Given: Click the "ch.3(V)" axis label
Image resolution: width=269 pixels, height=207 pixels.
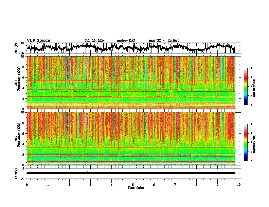Looking at the screenshot, I should point(16,174).
